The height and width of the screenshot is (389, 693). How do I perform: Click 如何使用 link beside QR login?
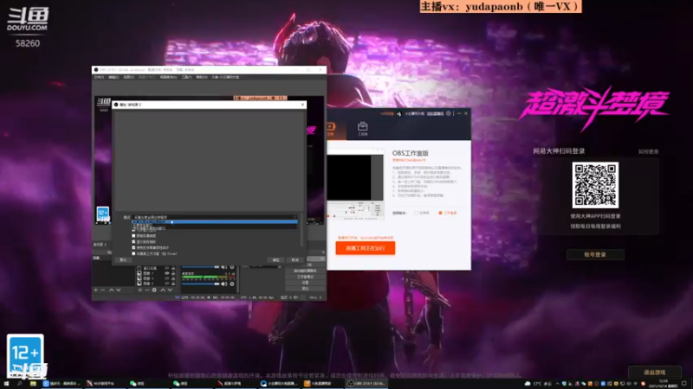click(648, 152)
